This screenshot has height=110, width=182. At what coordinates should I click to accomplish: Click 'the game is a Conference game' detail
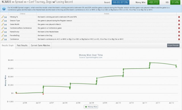point(49,28)
